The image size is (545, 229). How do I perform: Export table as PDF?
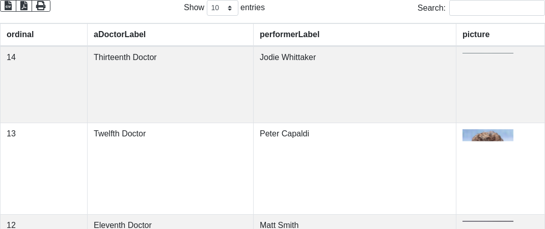click(24, 6)
